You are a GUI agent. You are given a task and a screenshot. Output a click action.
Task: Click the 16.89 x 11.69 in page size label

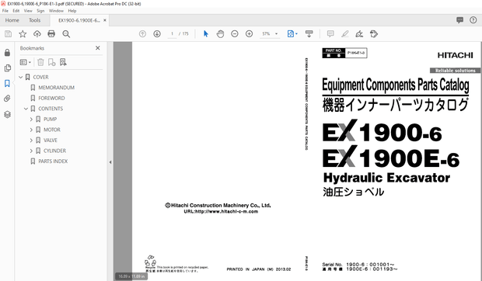131,276
